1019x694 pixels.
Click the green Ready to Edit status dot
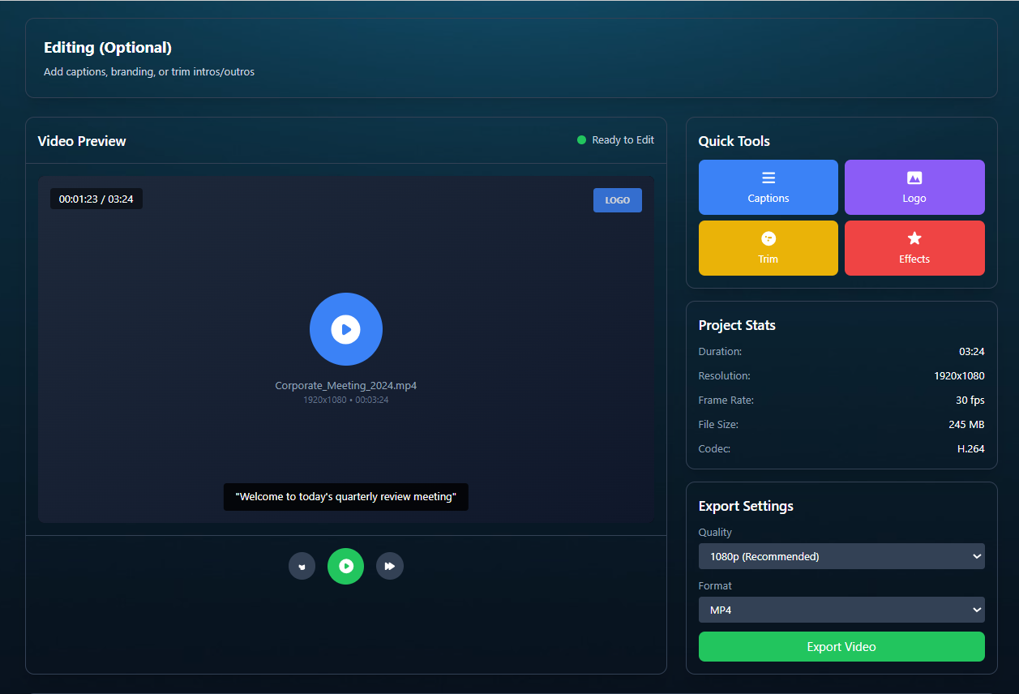click(x=581, y=140)
